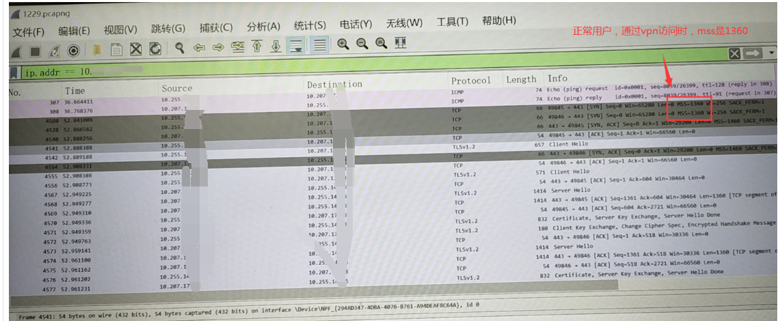This screenshot has width=780, height=321.
Task: Sort by the Length column header
Action: click(522, 79)
